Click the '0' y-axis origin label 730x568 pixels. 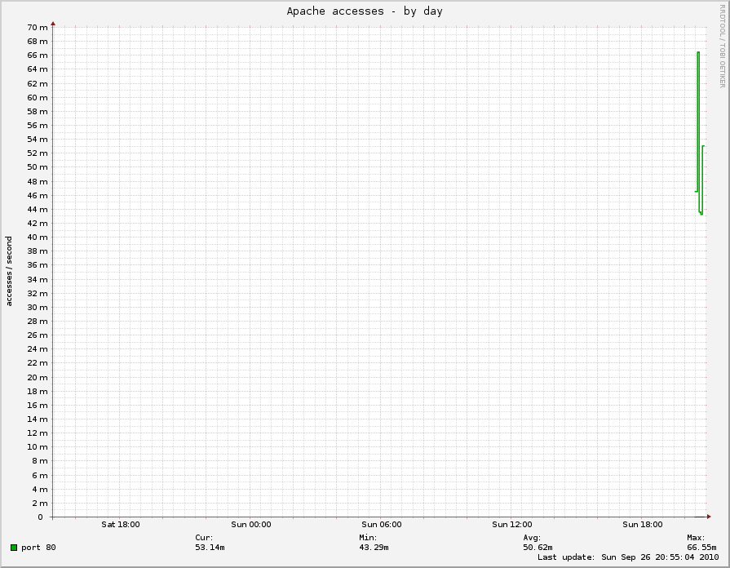click(41, 517)
